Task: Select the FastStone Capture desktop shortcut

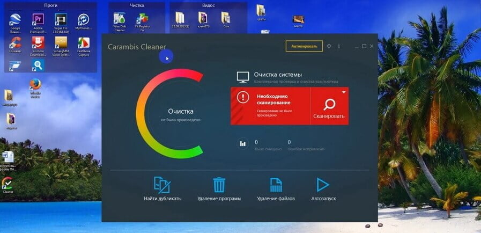Action: pyautogui.click(x=84, y=46)
